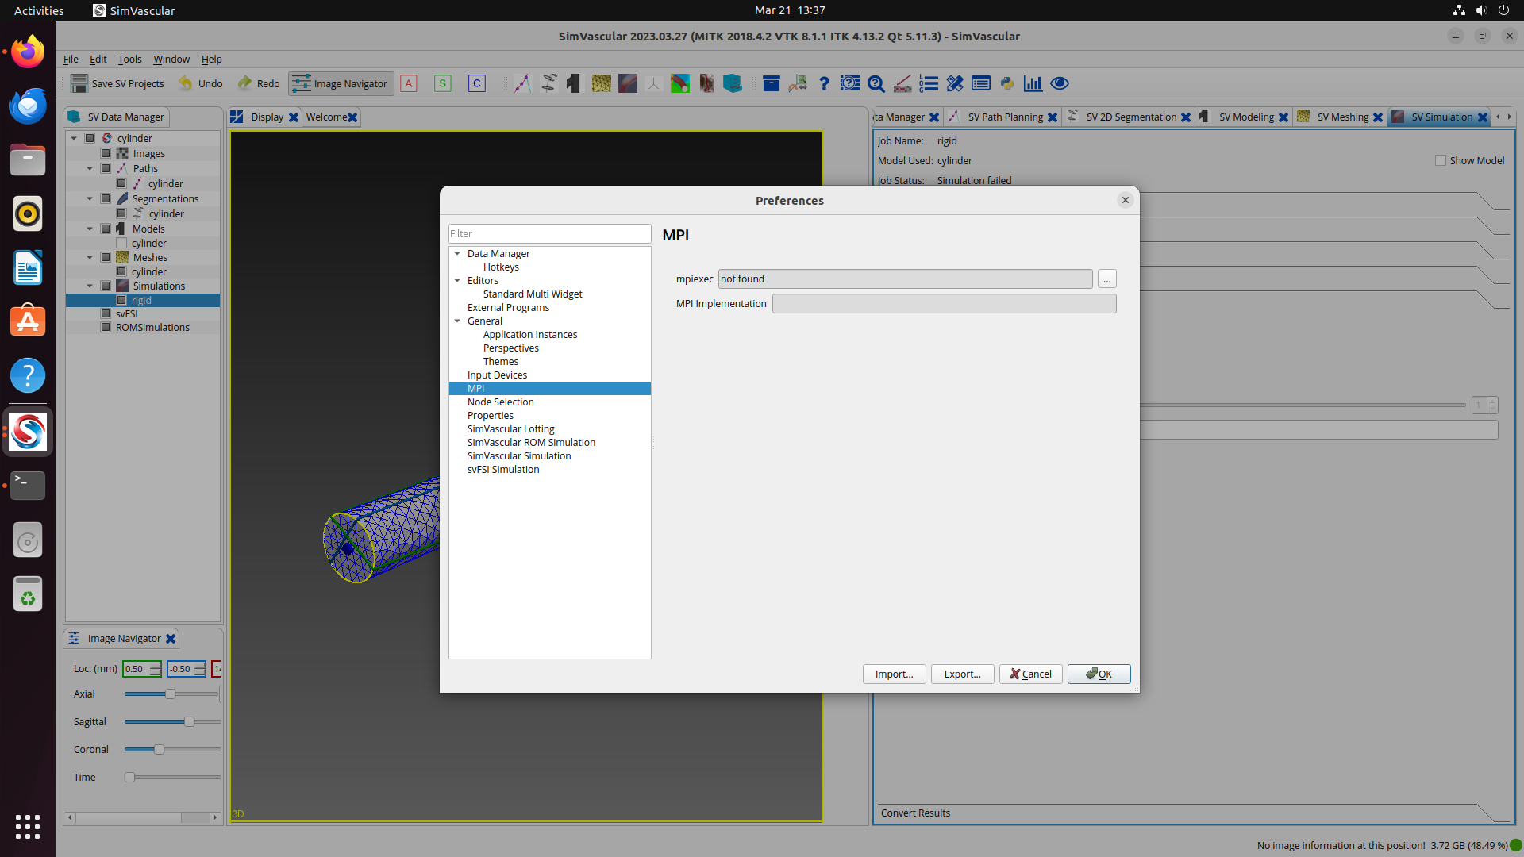Click the Coronal slider in Image Navigator
This screenshot has width=1524, height=857.
point(171,749)
